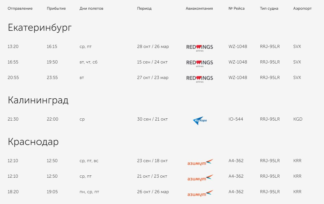Click the Авиакомпания column header
The height and width of the screenshot is (204, 324).
(x=199, y=8)
